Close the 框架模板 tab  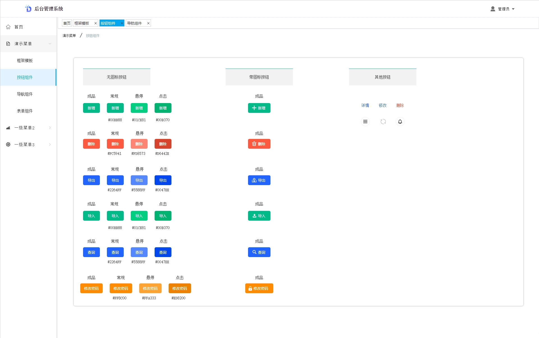95,23
